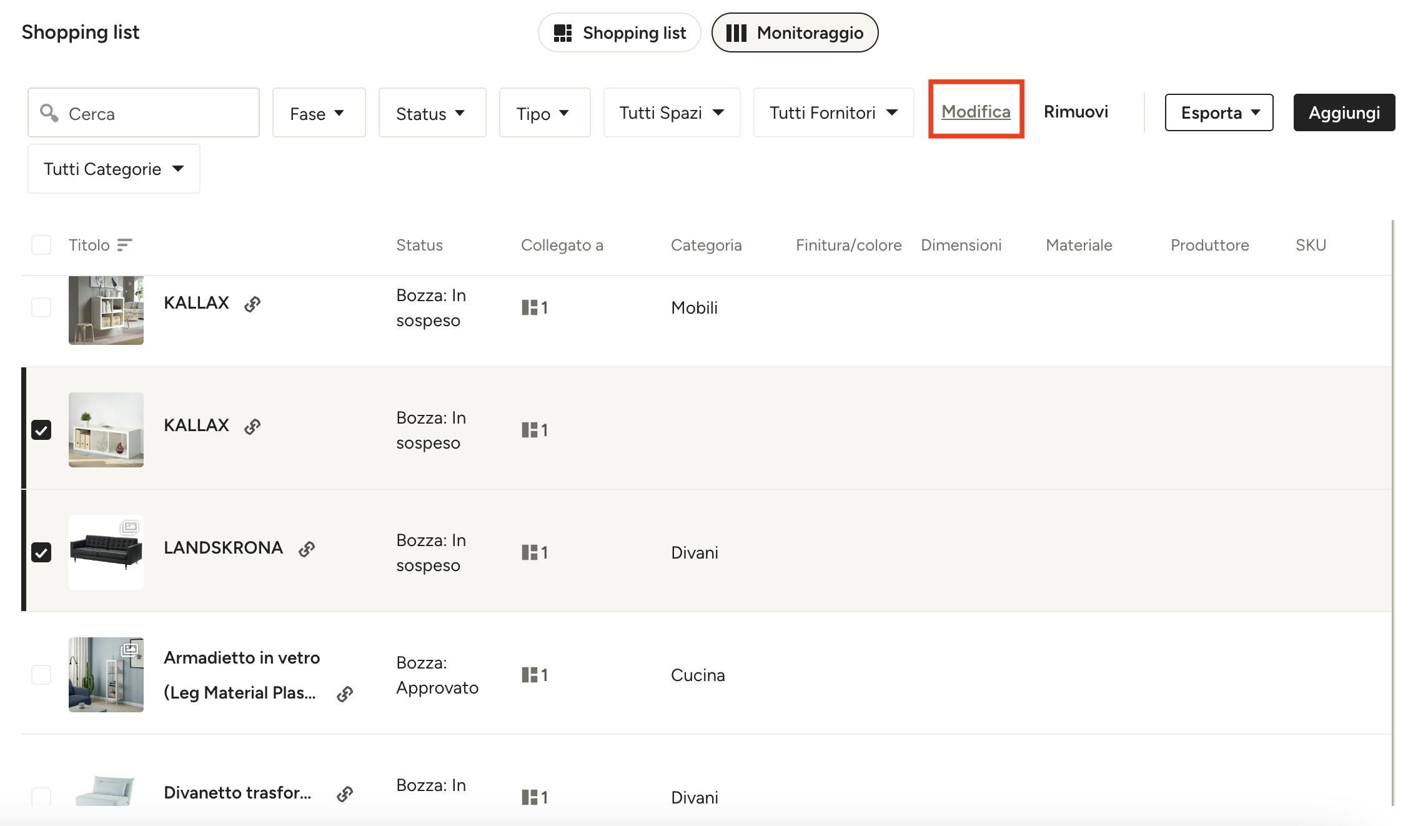Click the Status column header
Viewport: 1418px width, 826px height.
(x=419, y=245)
